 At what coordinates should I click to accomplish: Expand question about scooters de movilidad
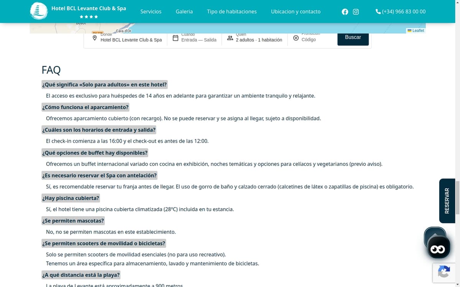tap(103, 243)
